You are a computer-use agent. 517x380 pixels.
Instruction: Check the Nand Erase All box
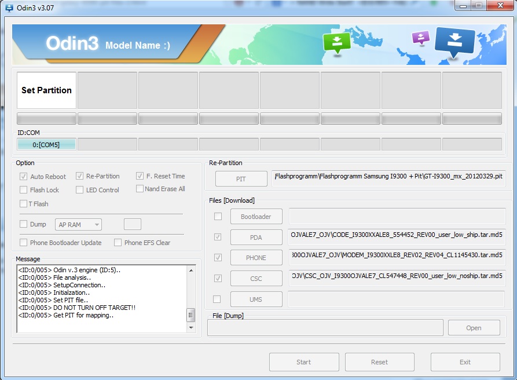tap(140, 189)
